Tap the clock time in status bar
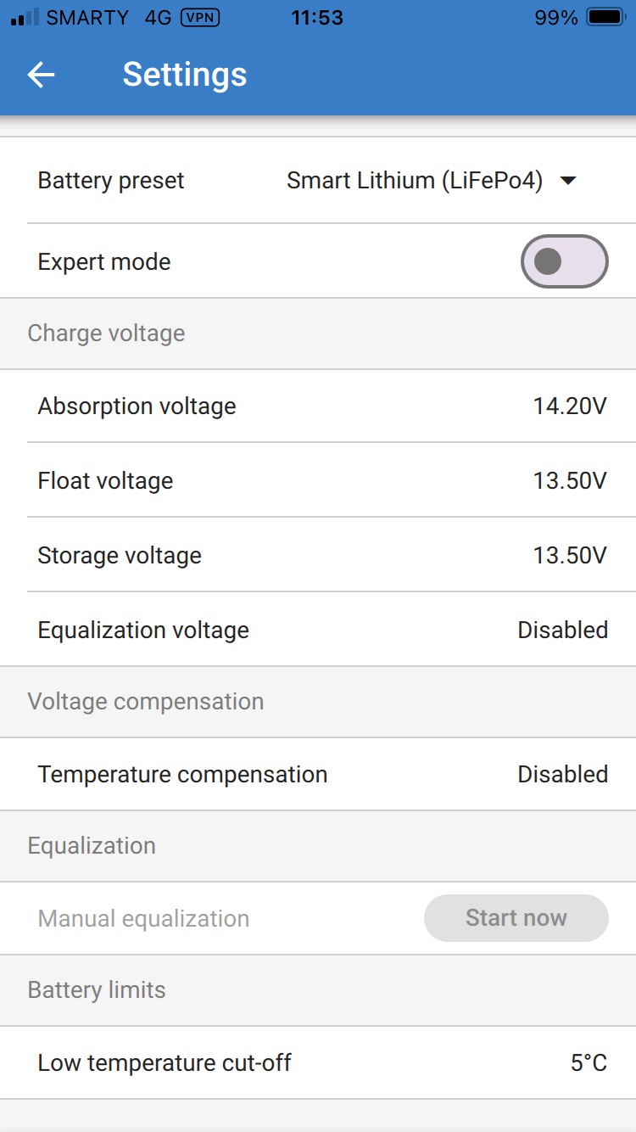Viewport: 636px width, 1132px height. [316, 18]
